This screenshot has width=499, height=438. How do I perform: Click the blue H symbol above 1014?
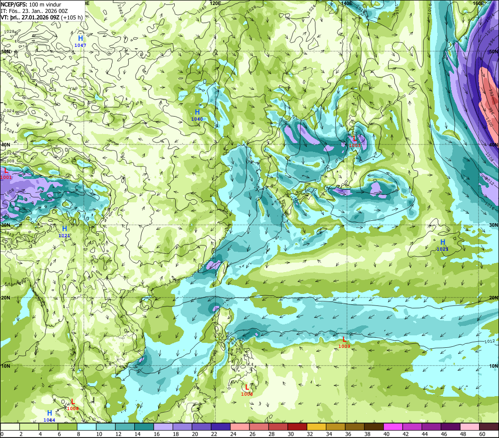click(x=49, y=413)
